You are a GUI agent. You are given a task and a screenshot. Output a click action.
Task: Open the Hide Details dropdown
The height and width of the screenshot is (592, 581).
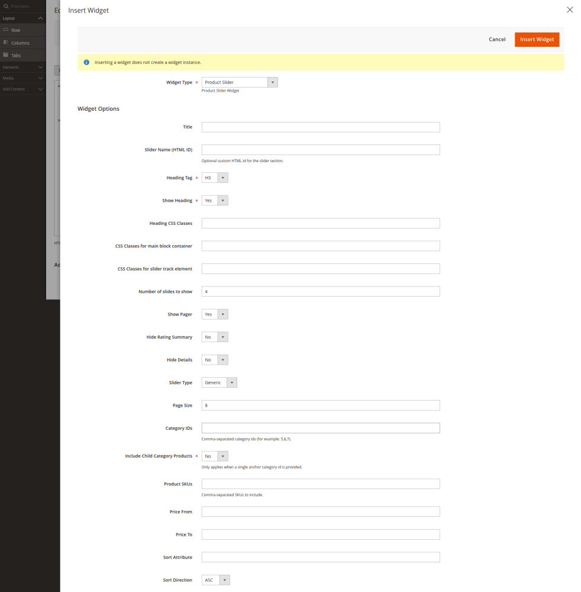(x=215, y=360)
